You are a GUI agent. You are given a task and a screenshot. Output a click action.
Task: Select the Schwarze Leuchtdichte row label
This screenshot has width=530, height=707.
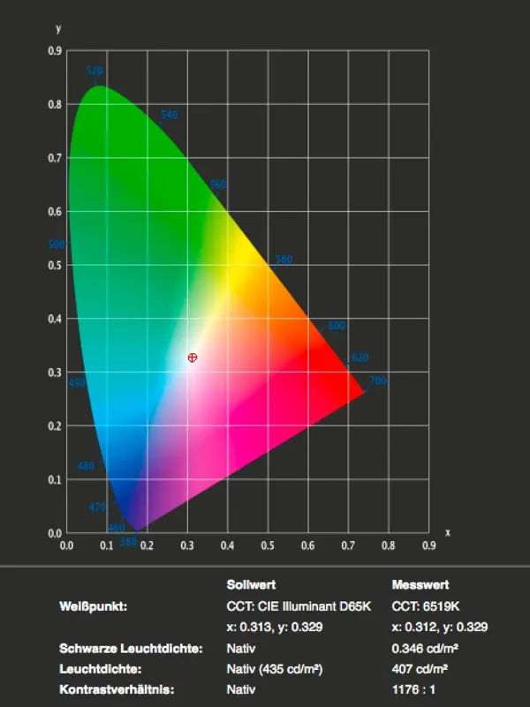(x=131, y=649)
